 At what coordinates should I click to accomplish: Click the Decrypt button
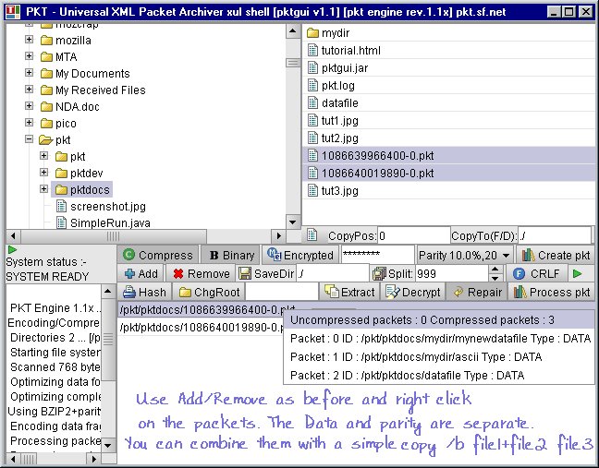point(411,293)
